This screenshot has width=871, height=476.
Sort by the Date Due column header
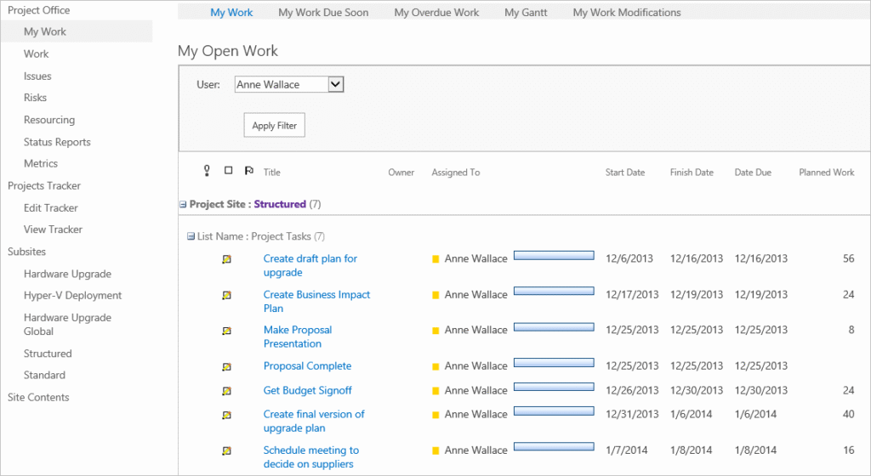click(753, 173)
